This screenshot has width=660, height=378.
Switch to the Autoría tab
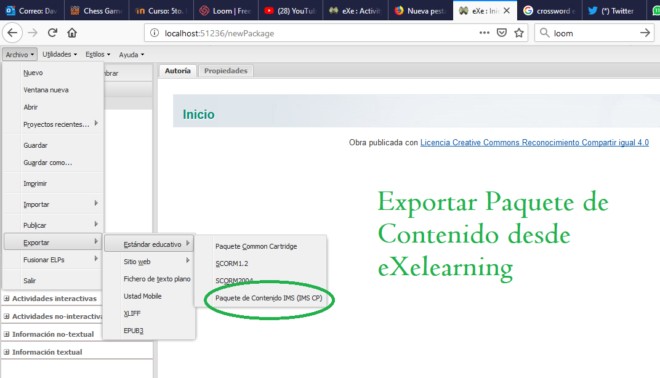pos(178,71)
